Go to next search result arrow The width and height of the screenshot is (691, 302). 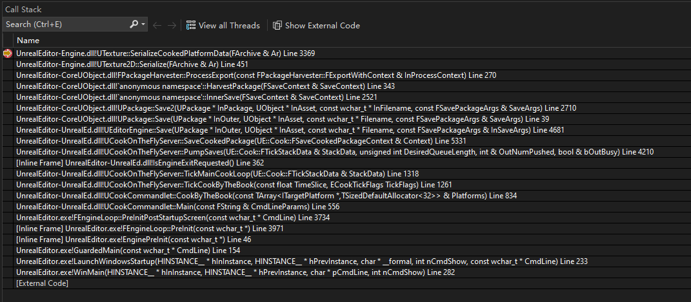tap(172, 26)
